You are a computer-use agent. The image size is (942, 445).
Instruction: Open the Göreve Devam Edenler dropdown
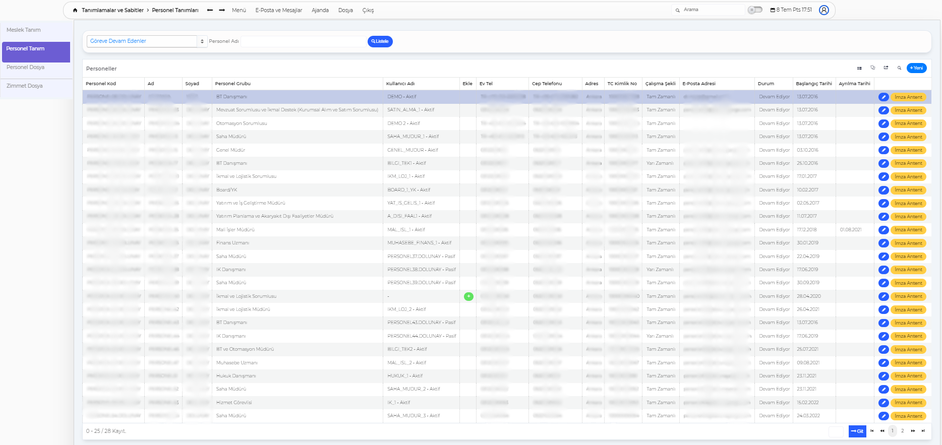point(147,41)
